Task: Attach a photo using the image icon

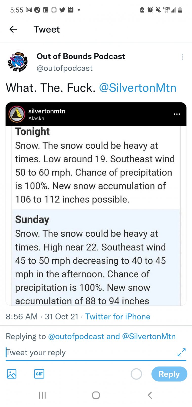Action: pos(11,374)
